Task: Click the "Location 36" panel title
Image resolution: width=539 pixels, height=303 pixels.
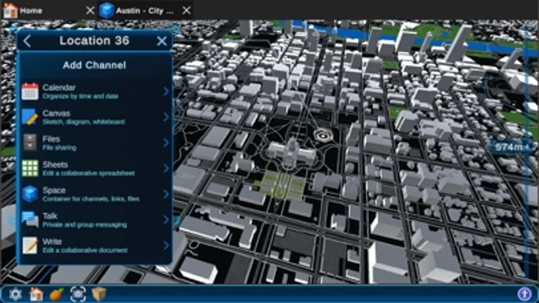Action: coord(94,41)
